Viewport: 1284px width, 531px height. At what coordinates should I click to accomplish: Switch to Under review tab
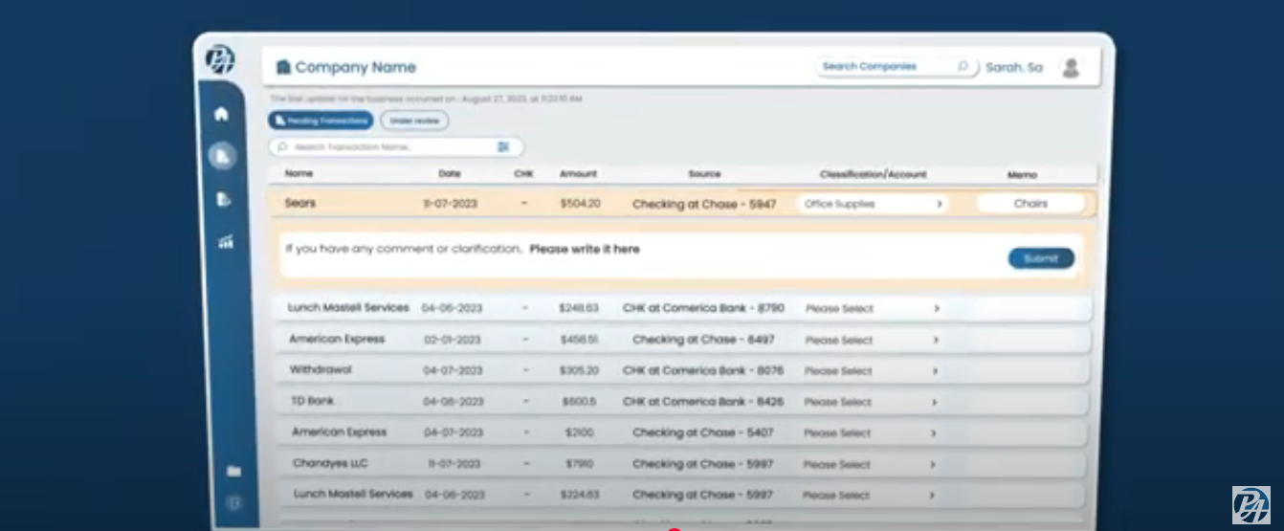coord(413,122)
